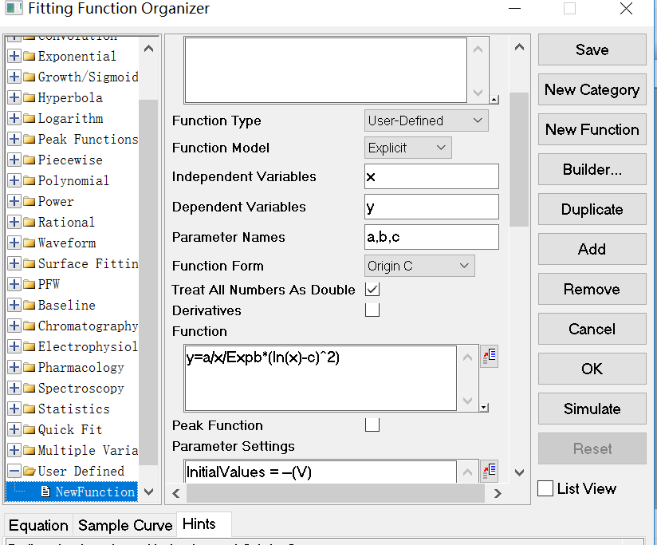Screen dimensions: 657x545
Task: Open the Function Form Origin C dropdown
Action: 419,266
